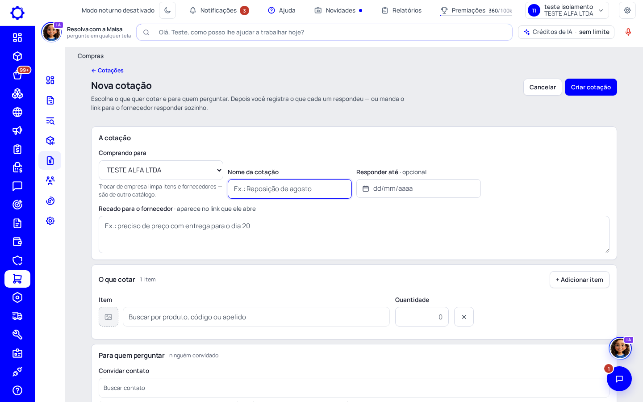The height and width of the screenshot is (402, 643).
Task: Open Novidades menu item
Action: 338,10
